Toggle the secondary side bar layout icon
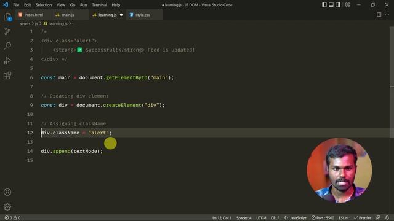 pyautogui.click(x=338, y=5)
